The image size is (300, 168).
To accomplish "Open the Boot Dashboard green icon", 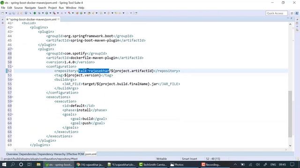I will pyautogui.click(x=35, y=13).
